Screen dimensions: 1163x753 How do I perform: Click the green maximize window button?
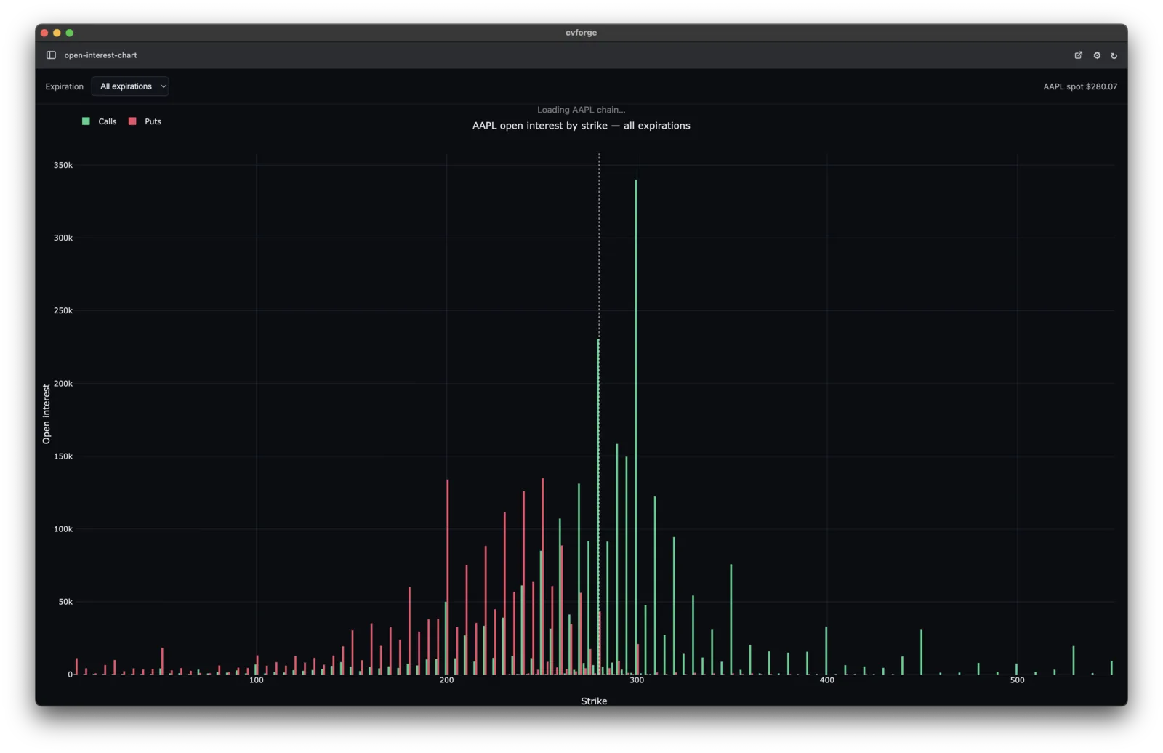pyautogui.click(x=70, y=33)
